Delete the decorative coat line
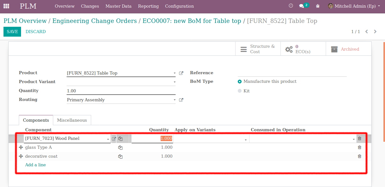This screenshot has height=187, width=385. pos(360,156)
